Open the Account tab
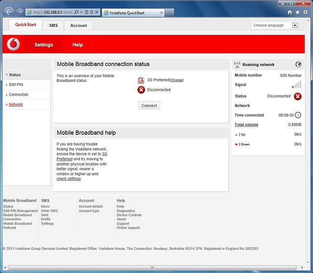The height and width of the screenshot is (273, 313). 78,25
